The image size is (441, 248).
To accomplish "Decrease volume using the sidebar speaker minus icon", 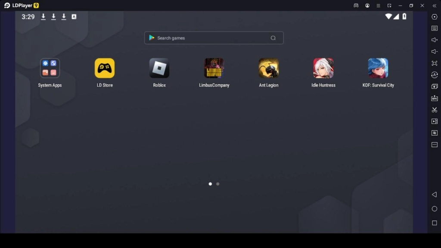I will (x=435, y=52).
